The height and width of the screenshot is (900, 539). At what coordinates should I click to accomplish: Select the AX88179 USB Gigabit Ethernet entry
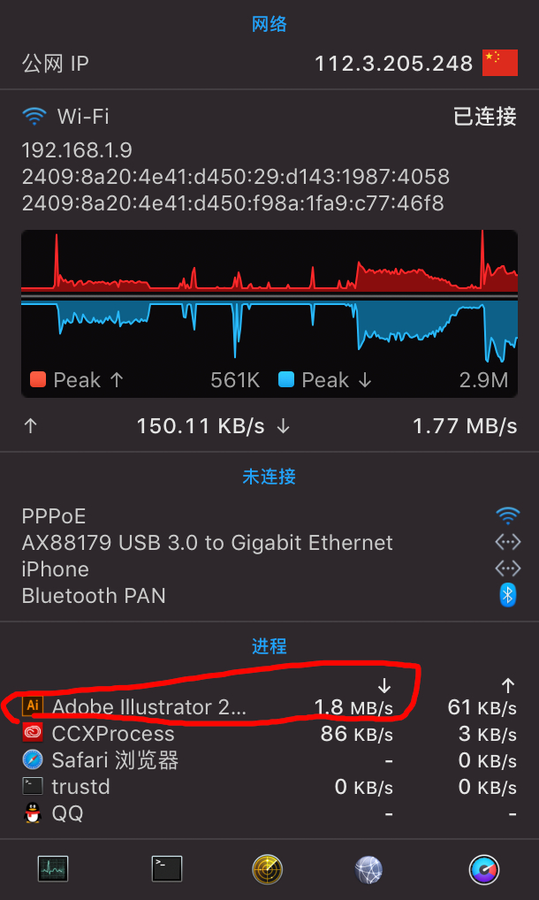click(x=207, y=542)
